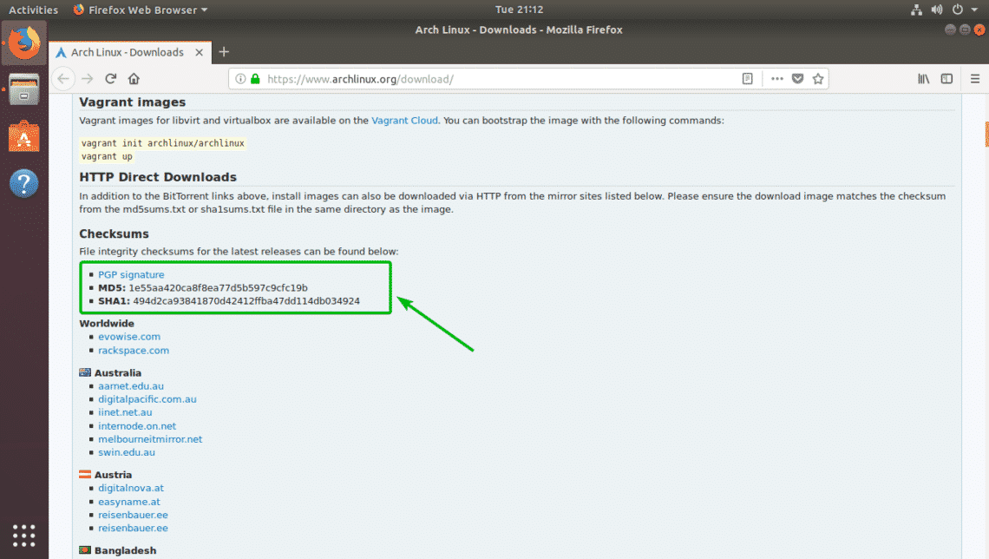
Task: Open the Firefox hamburger menu
Action: tap(975, 79)
